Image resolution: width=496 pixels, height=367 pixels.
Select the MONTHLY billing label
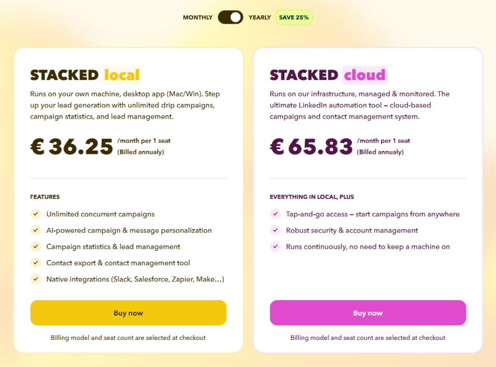pos(198,17)
